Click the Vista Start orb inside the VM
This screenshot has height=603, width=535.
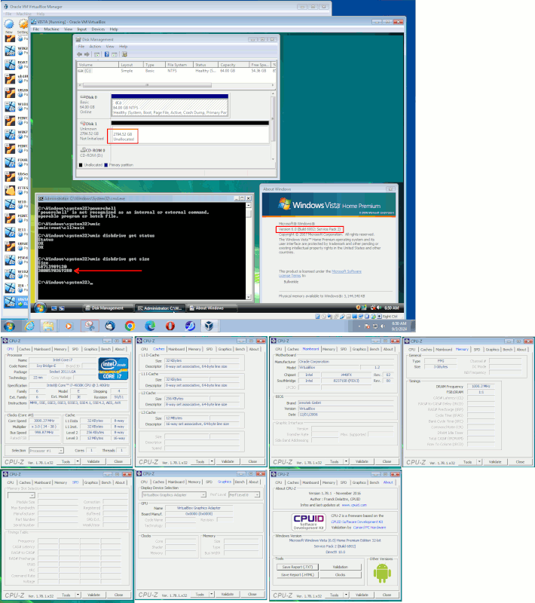tap(40, 308)
